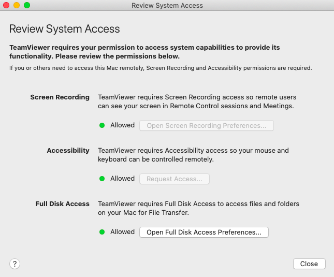Image resolution: width=334 pixels, height=277 pixels.
Task: Dismiss the dialog with the Close button
Action: tap(309, 264)
